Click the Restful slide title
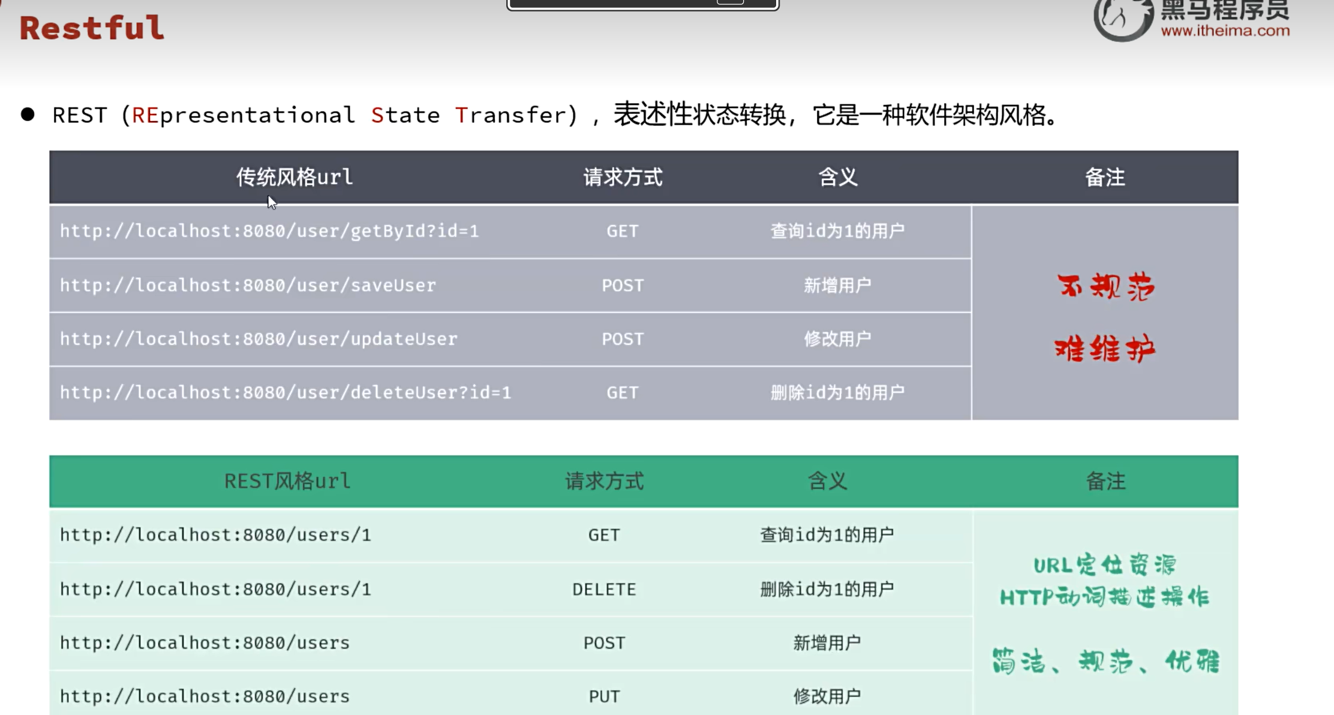Viewport: 1334px width, 715px height. [x=91, y=28]
